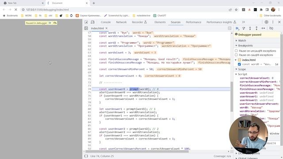The image size is (283, 159).
Task: Enable Pause on caught exceptions
Action: [236, 55]
